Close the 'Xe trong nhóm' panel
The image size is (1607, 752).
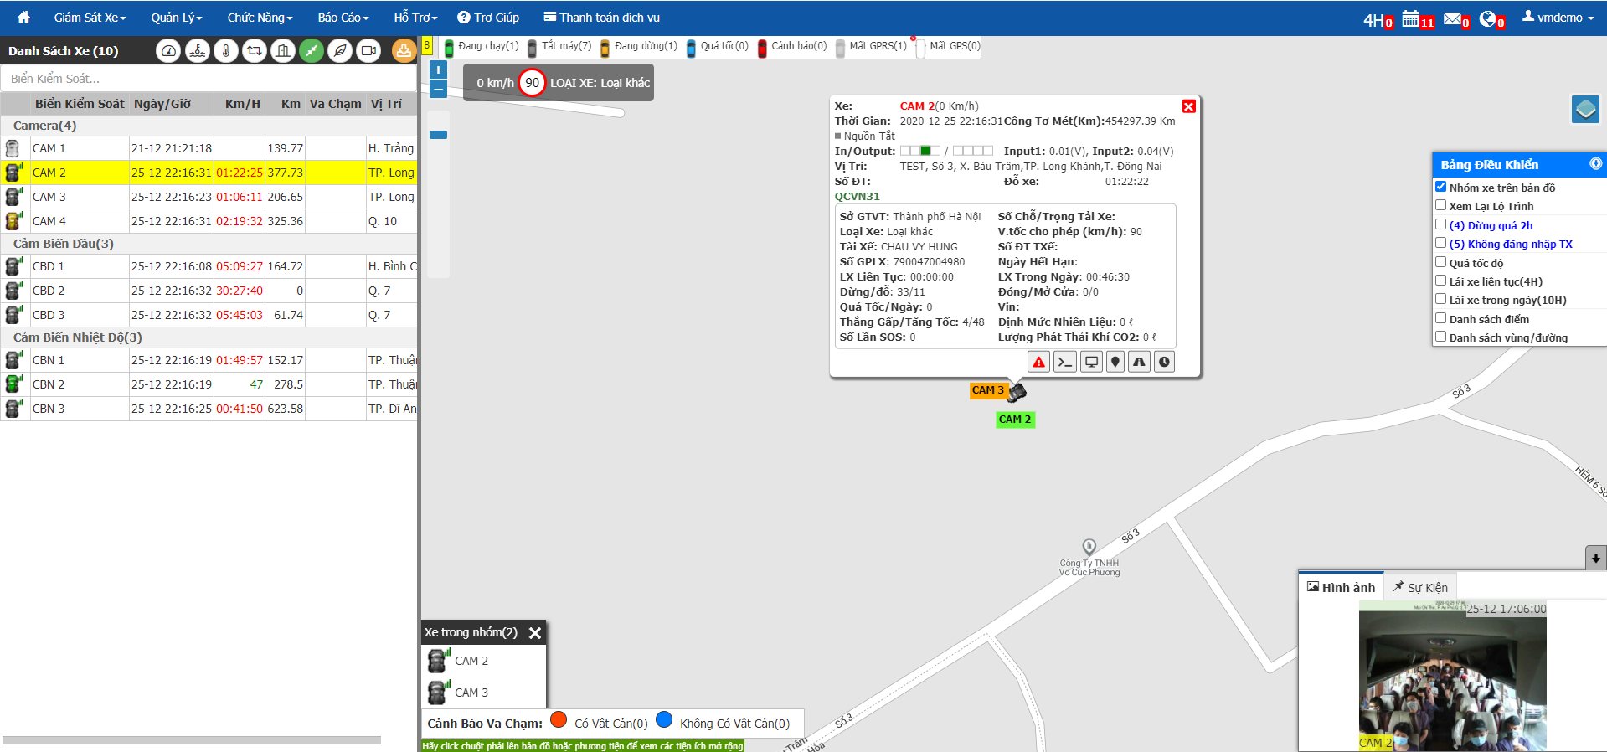click(x=535, y=633)
